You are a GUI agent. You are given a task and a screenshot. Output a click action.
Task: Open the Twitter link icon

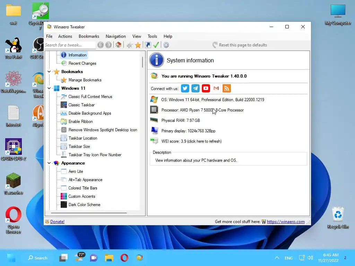pyautogui.click(x=185, y=88)
